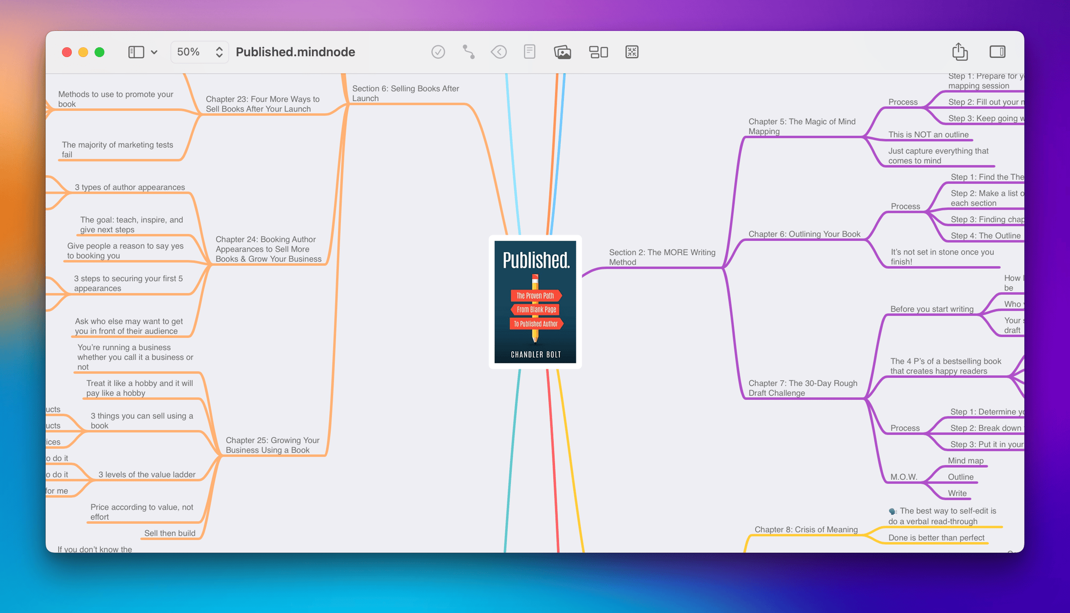
Task: Open the note icon in toolbar
Action: (529, 52)
